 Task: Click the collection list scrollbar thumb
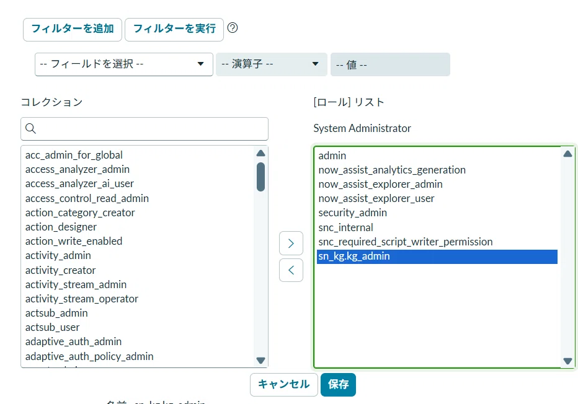(x=260, y=177)
